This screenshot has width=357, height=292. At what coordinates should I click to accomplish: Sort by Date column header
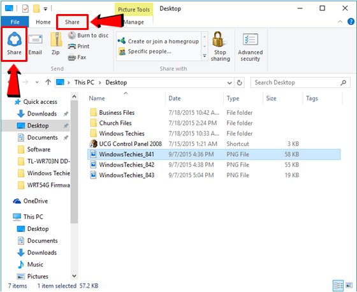point(175,98)
